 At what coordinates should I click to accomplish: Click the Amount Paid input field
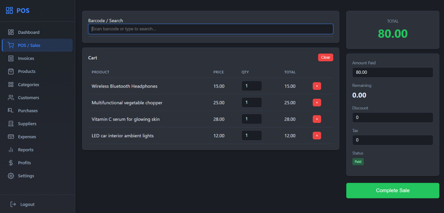click(393, 72)
